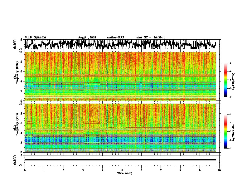The width and height of the screenshot is (247, 191).
Task: Click the ch.2 spectrogram color scale bar
Action: (225, 131)
